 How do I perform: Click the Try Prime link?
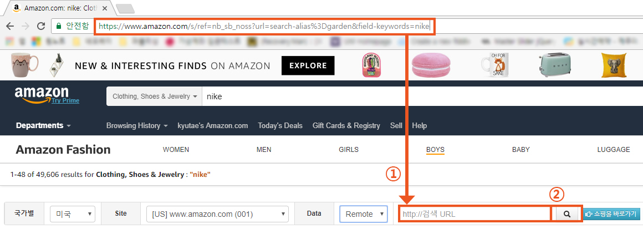coord(65,100)
